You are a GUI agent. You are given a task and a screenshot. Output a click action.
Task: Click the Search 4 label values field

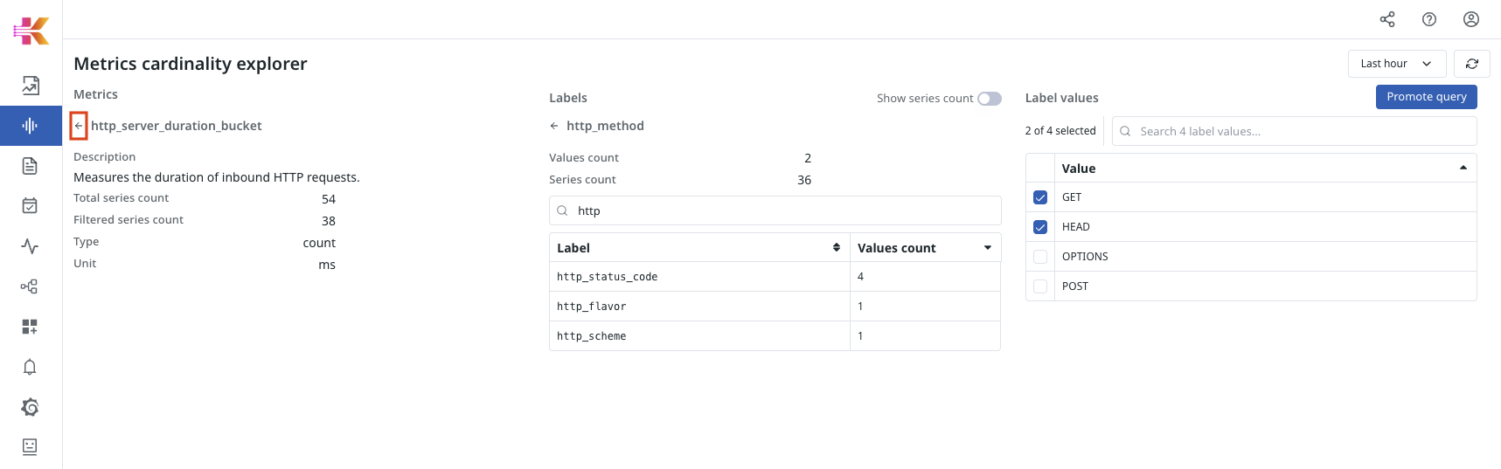point(1303,131)
